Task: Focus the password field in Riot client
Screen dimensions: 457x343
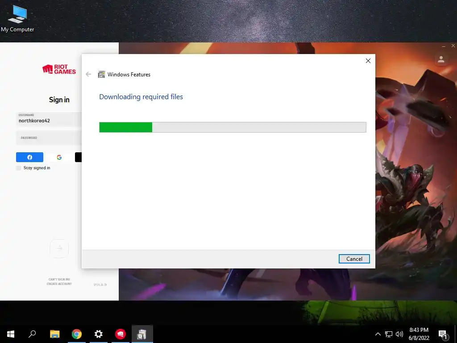Action: 49,138
